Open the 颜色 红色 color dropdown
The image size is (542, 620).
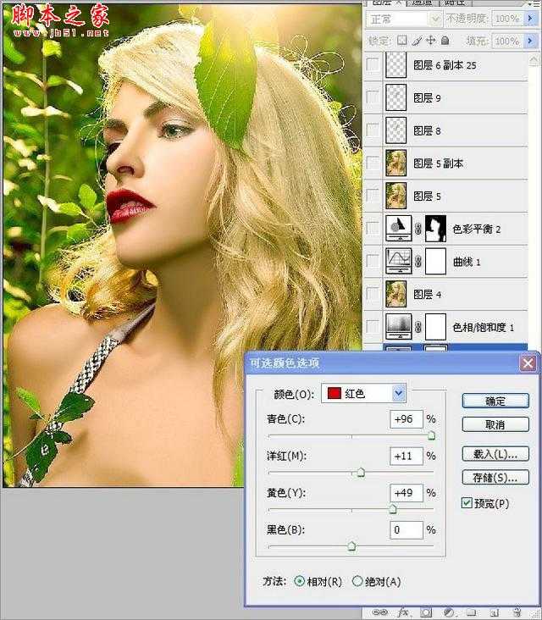[363, 393]
